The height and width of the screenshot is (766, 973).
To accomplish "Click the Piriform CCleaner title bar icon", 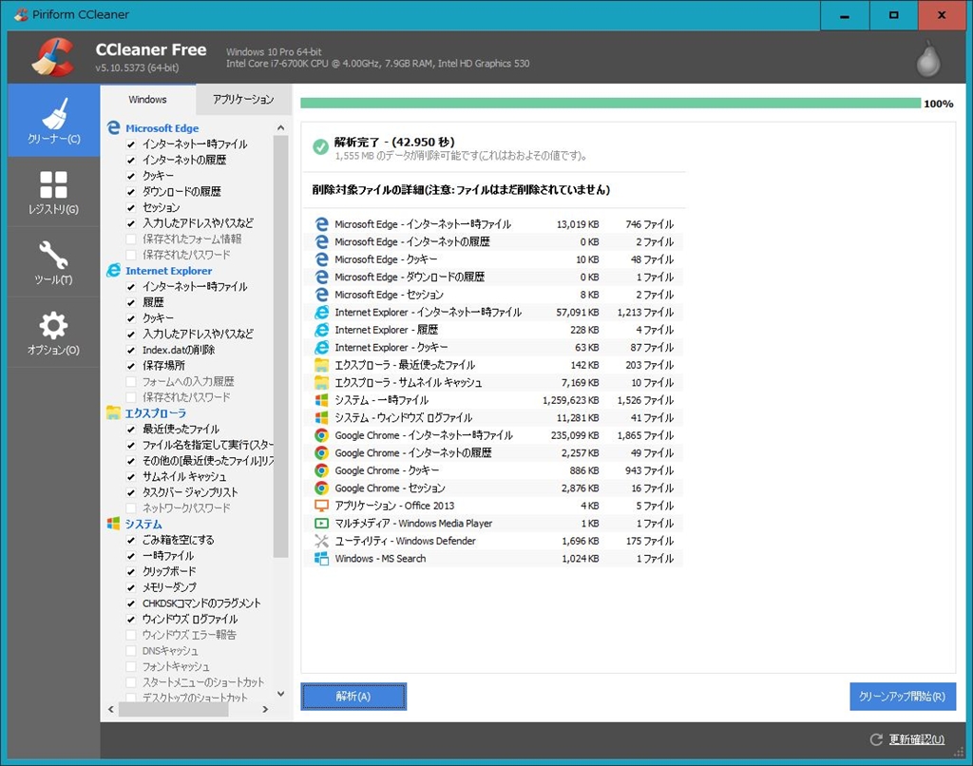I will (21, 14).
